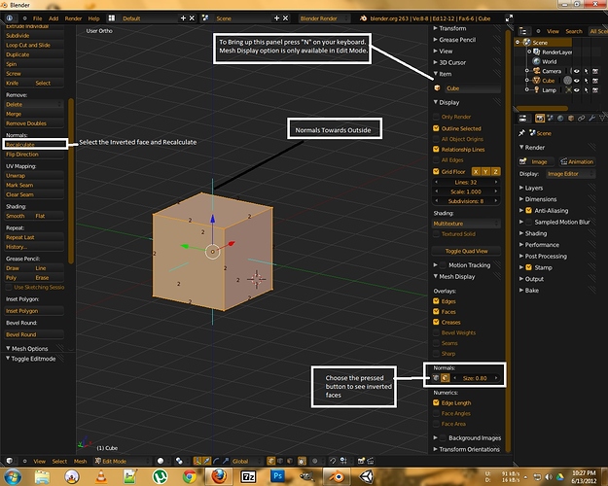Enable edge select mode icon
Screen dimensions: 608x486
pos(280,461)
